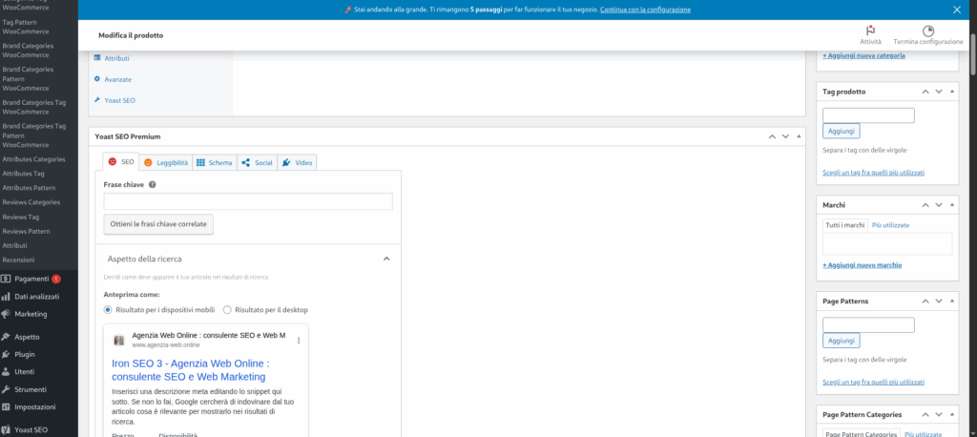Move Page Pattern Categories panel down
This screenshot has width=977, height=437.
tap(939, 414)
